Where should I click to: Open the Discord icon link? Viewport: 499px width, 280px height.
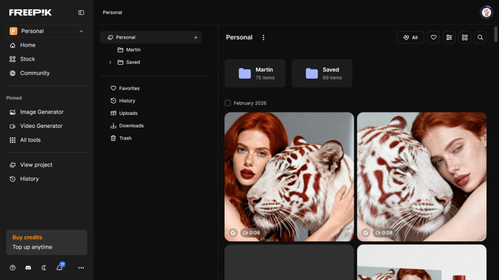(x=28, y=268)
